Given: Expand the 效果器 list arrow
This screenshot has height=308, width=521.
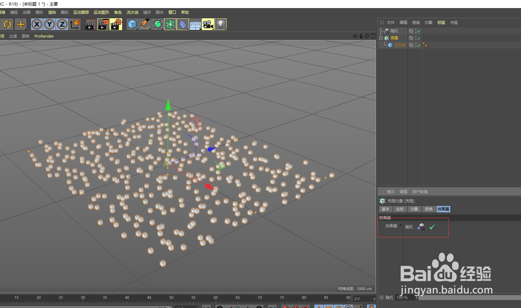Looking at the screenshot, I should [401, 225].
